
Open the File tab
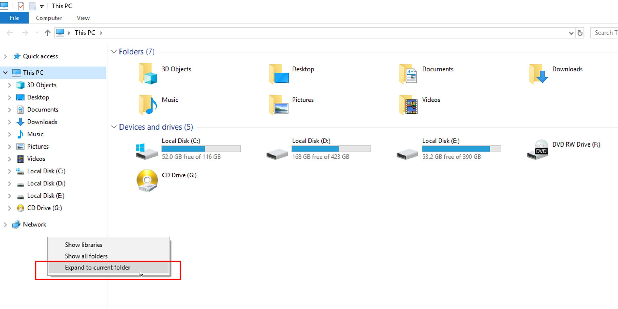pos(14,18)
